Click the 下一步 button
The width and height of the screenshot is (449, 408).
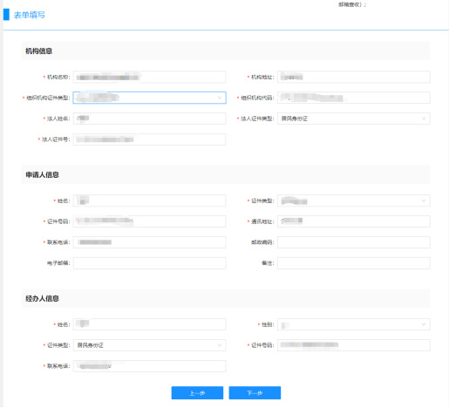tap(255, 393)
